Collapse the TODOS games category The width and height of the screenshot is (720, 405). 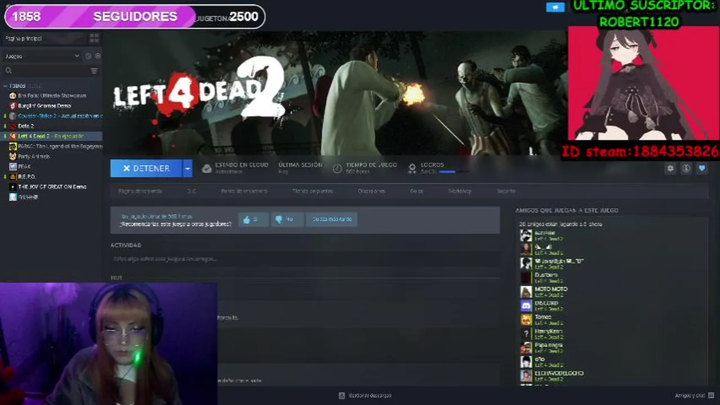(5, 86)
